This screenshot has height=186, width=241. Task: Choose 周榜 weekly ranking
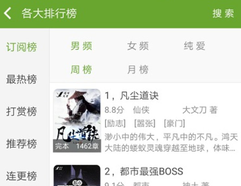81,70
